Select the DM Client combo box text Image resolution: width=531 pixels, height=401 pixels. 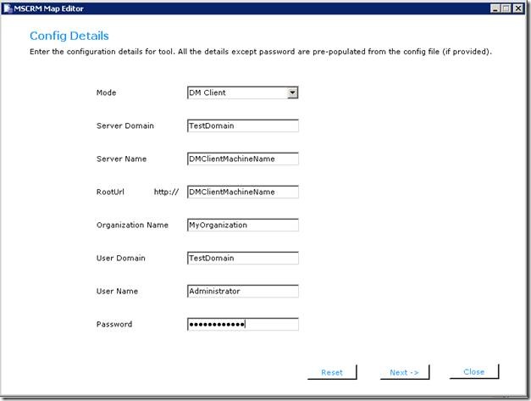point(235,93)
